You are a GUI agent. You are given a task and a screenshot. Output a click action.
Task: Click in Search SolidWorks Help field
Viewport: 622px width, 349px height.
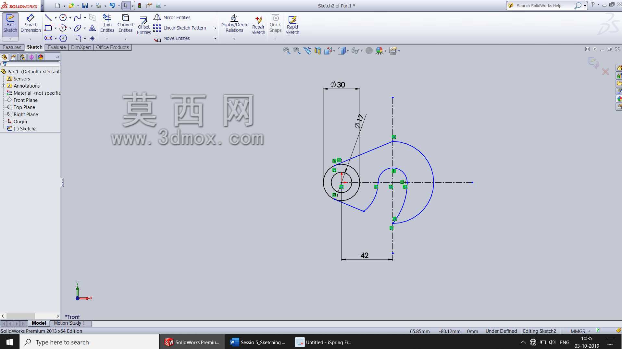(x=545, y=6)
